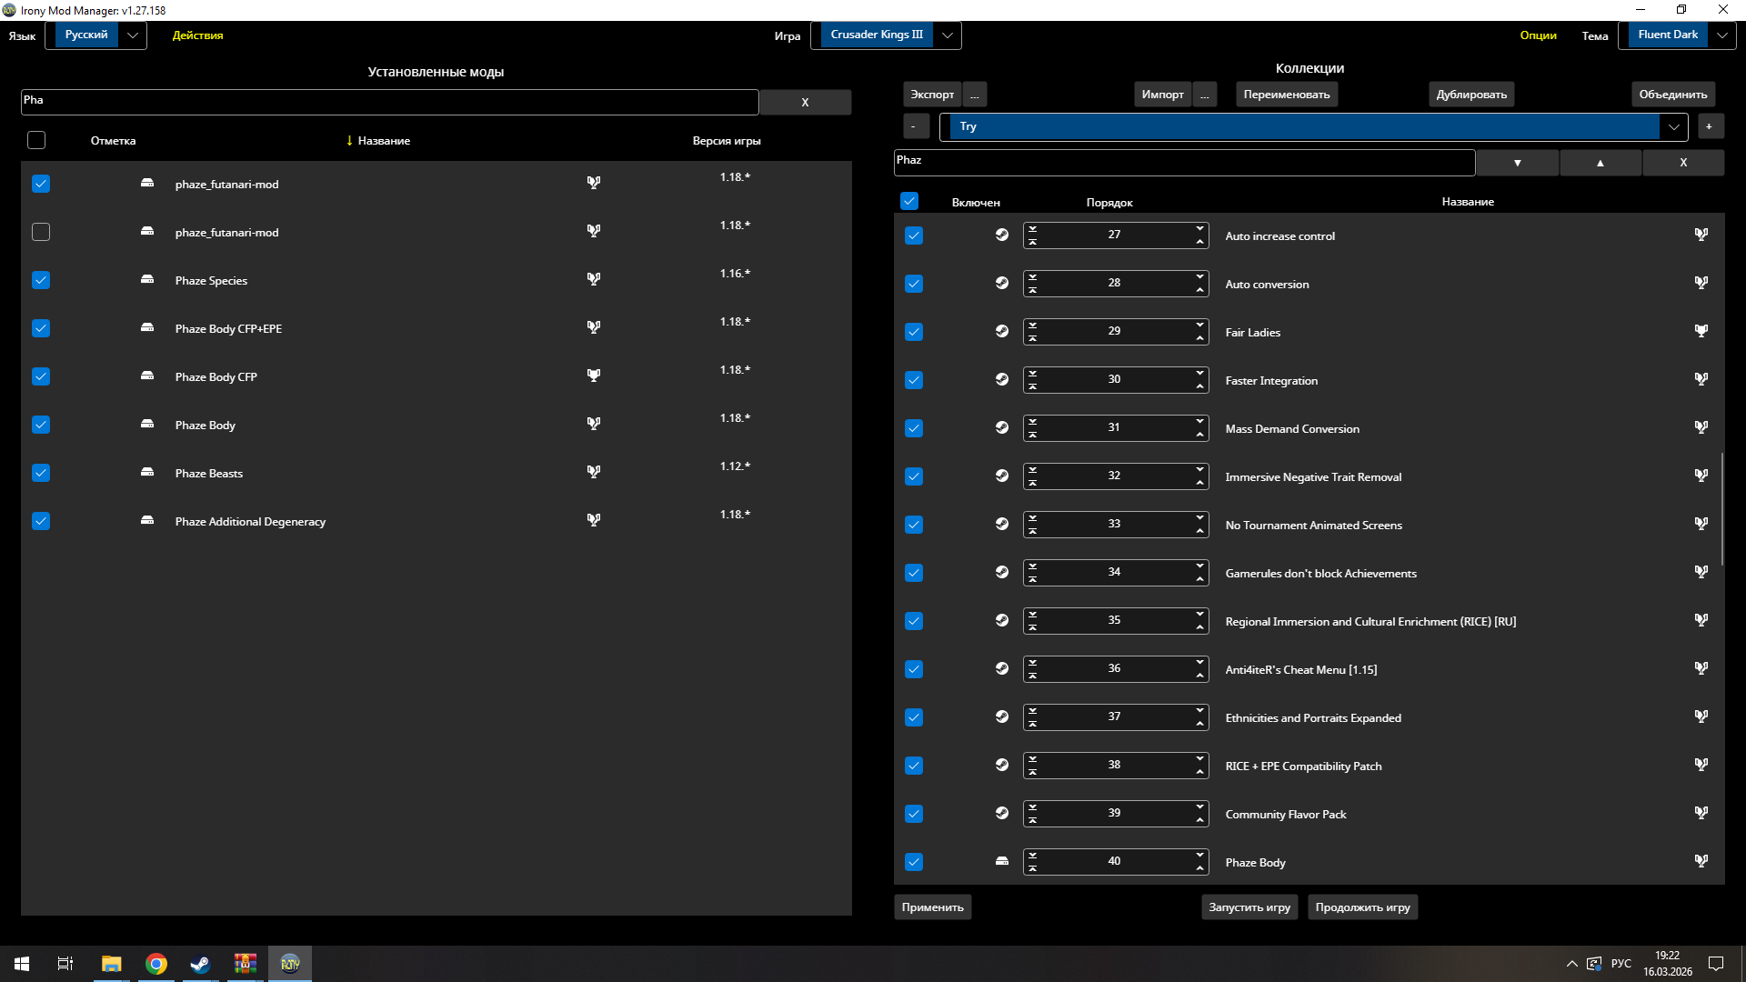Check the second phaze_futanari-mod entry
Viewport: 1746px width, 982px height.
(41, 232)
